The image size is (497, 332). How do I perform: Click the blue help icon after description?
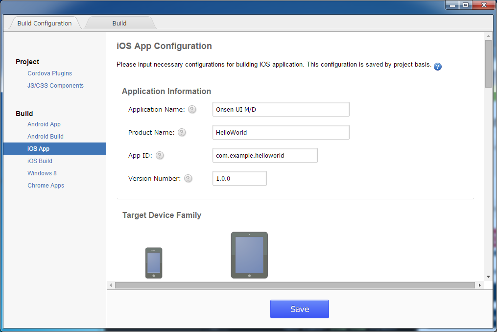438,67
